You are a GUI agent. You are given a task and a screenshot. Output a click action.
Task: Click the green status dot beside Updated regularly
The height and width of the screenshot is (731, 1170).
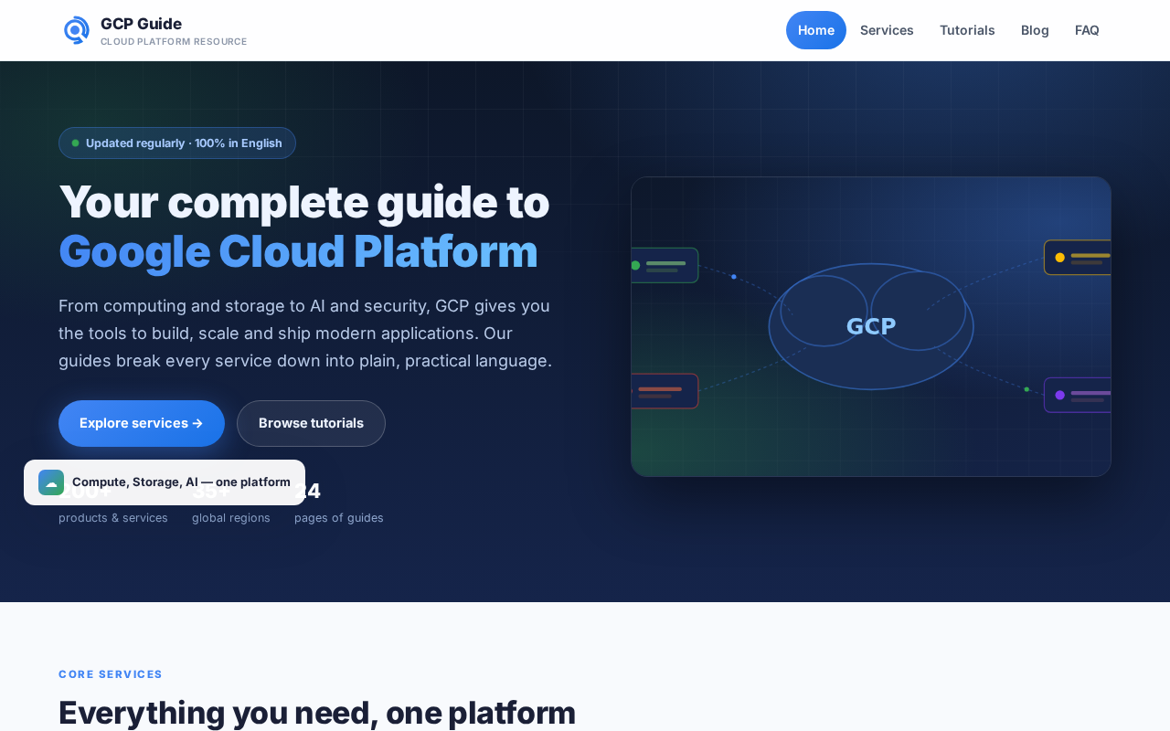(76, 143)
